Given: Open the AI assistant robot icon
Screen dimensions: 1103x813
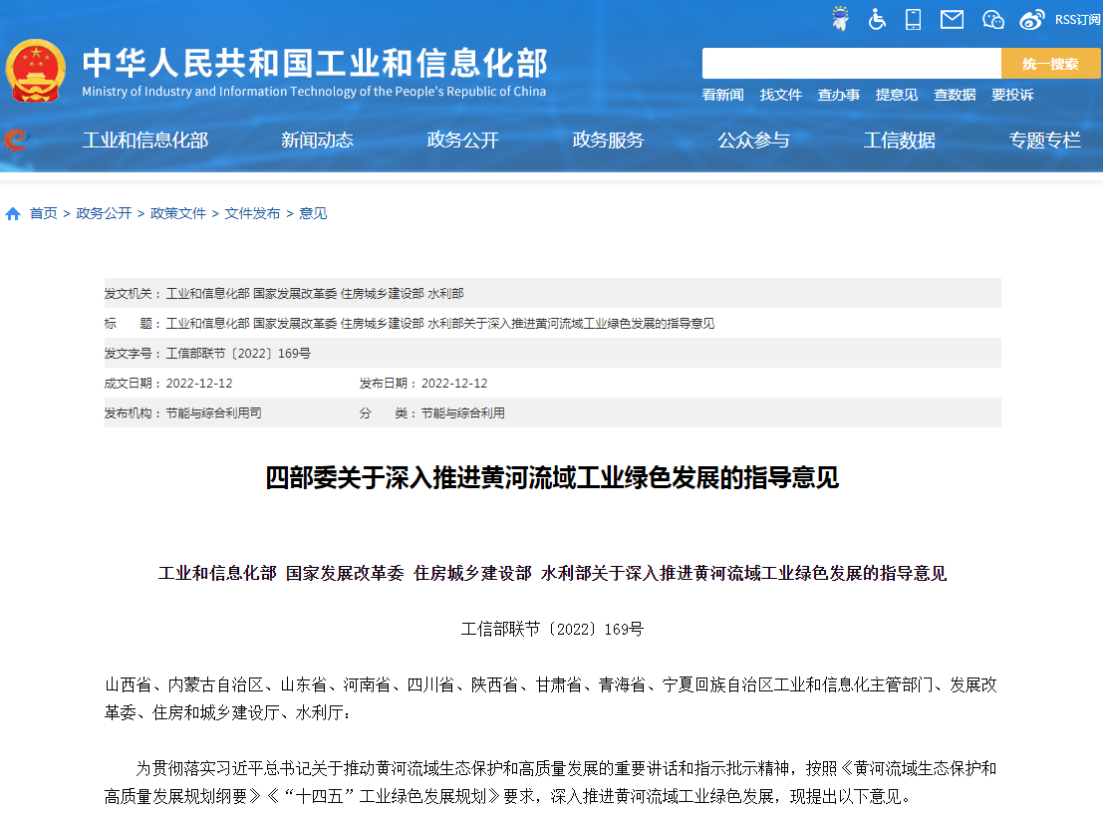Looking at the screenshot, I should (840, 18).
